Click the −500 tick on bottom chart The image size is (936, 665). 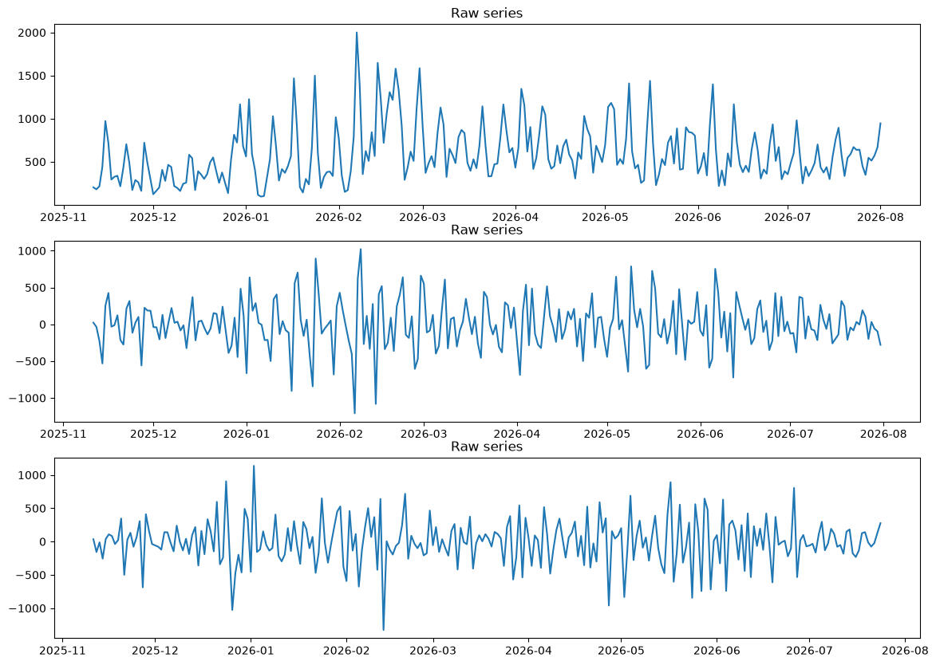[x=31, y=576]
